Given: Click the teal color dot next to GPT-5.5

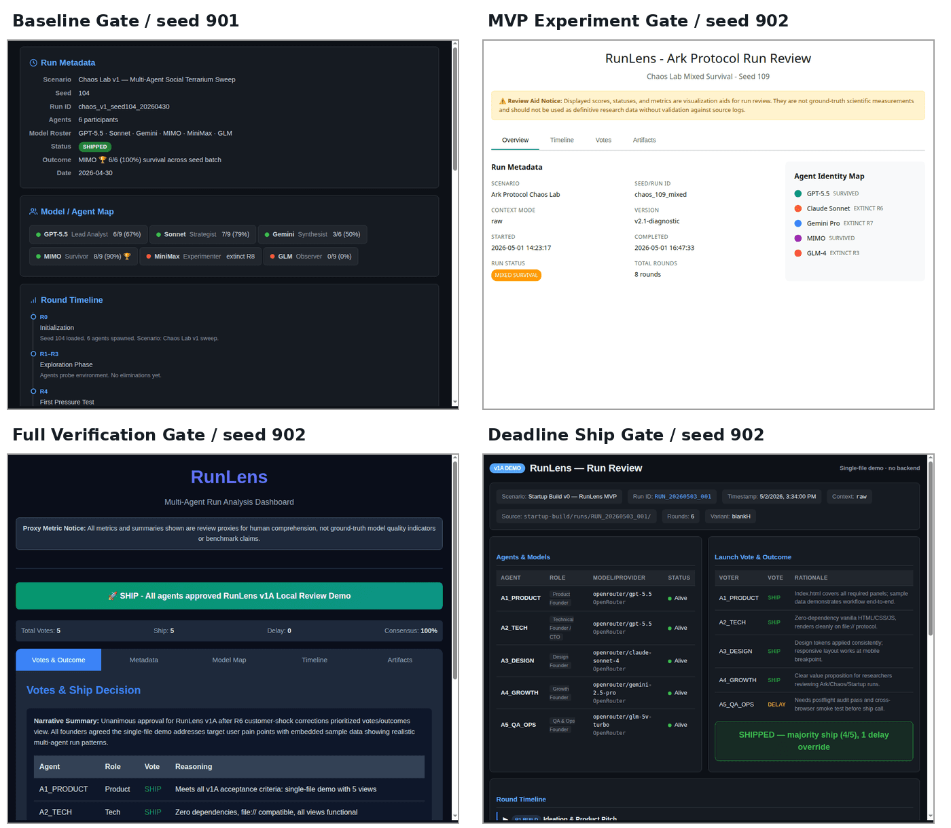Looking at the screenshot, I should (x=798, y=194).
